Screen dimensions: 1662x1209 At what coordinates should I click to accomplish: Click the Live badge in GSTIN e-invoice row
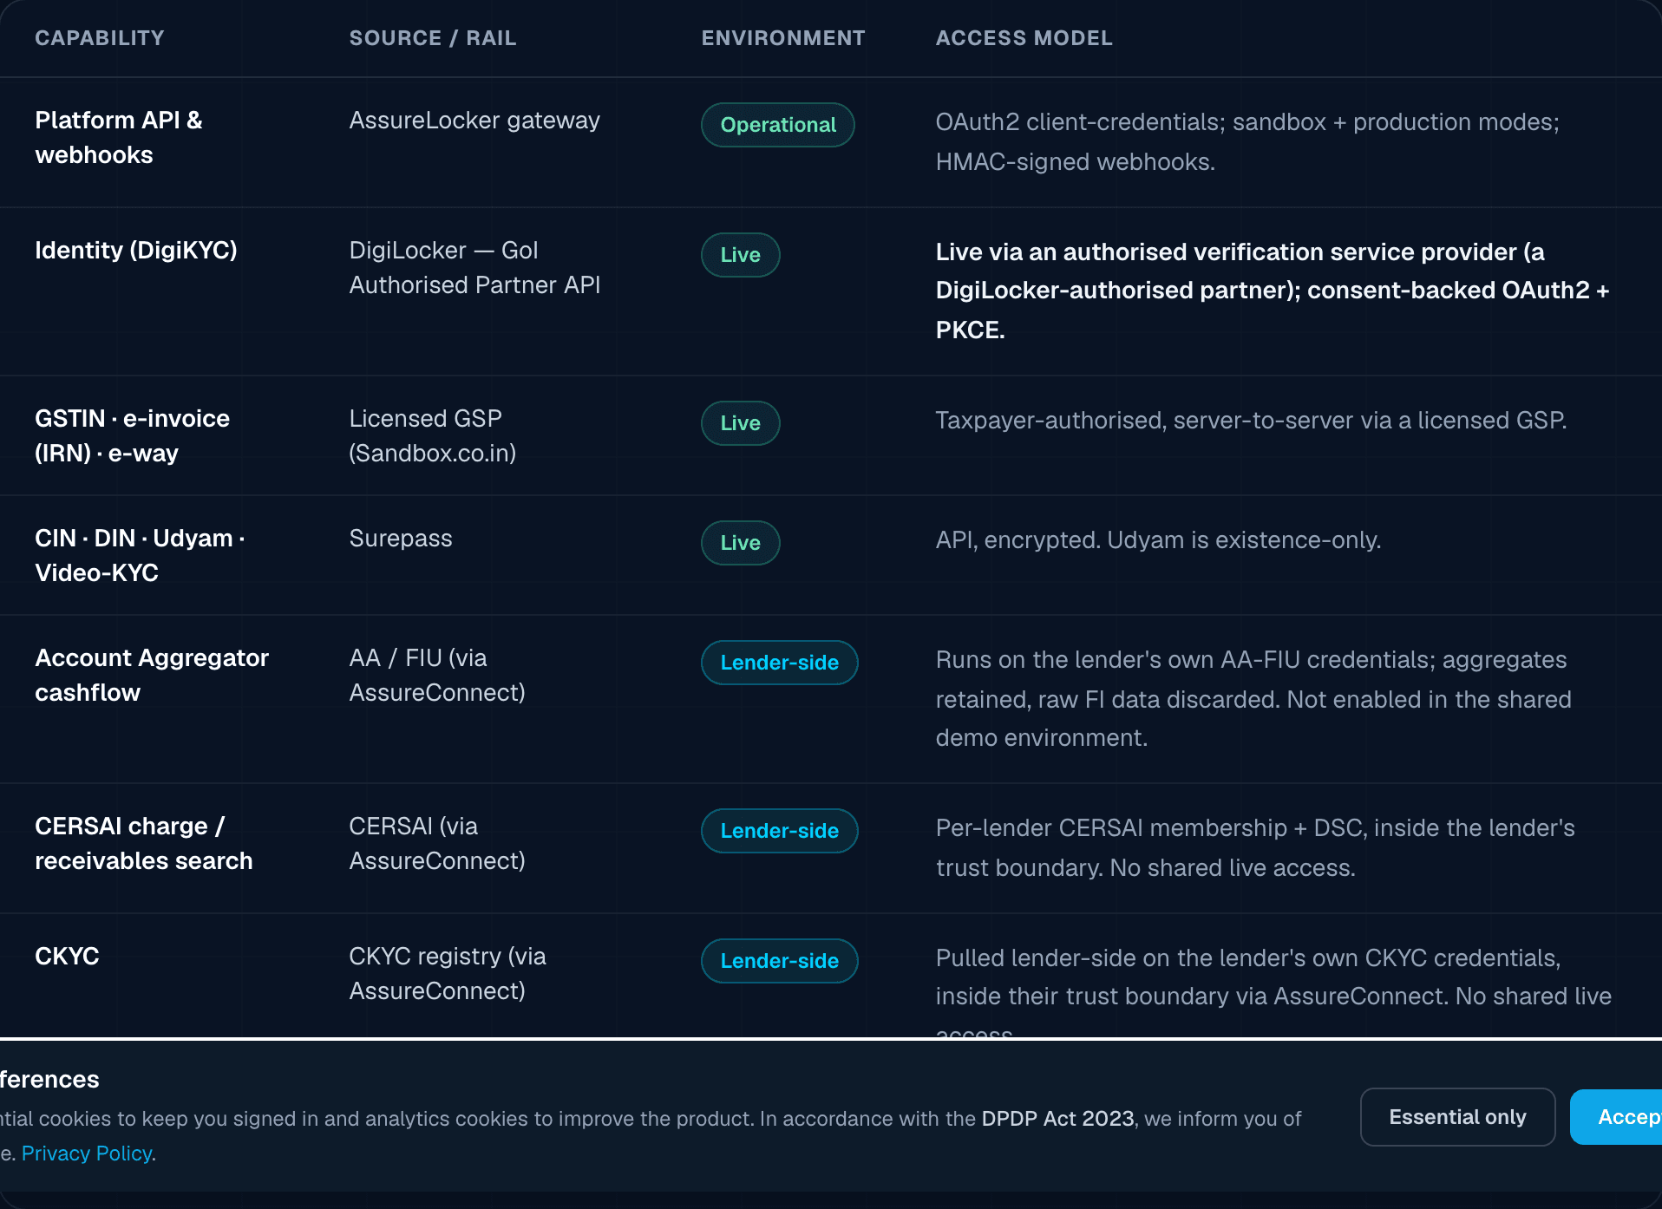[740, 423]
